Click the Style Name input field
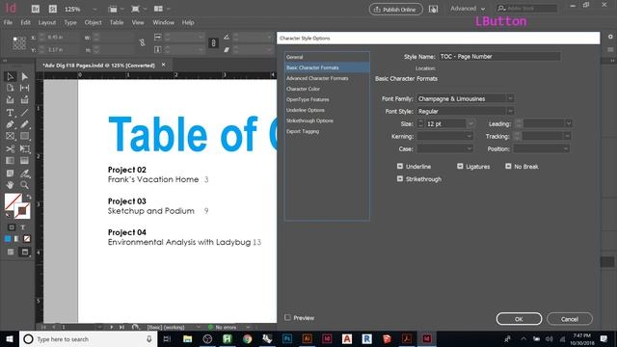The image size is (617, 347). tap(499, 57)
